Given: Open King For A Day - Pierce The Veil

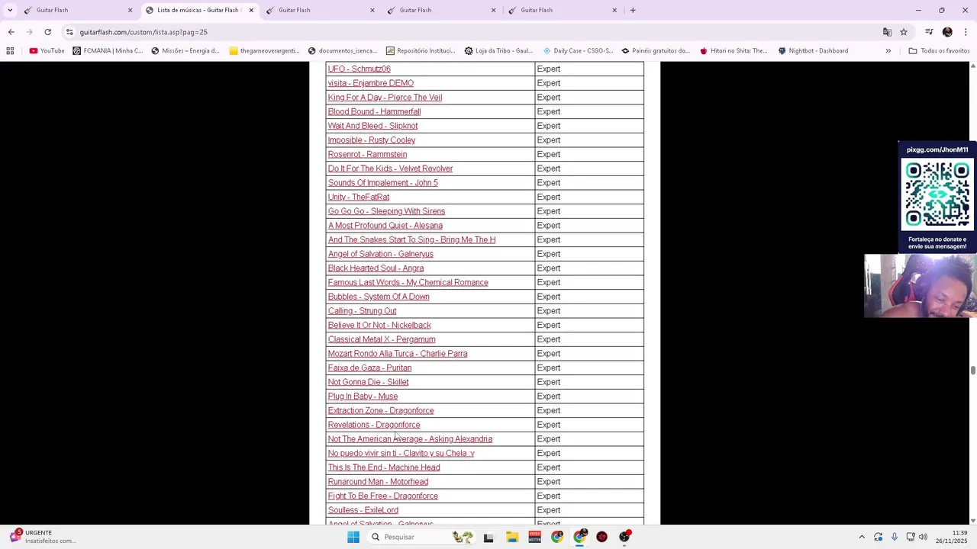Looking at the screenshot, I should pyautogui.click(x=385, y=98).
